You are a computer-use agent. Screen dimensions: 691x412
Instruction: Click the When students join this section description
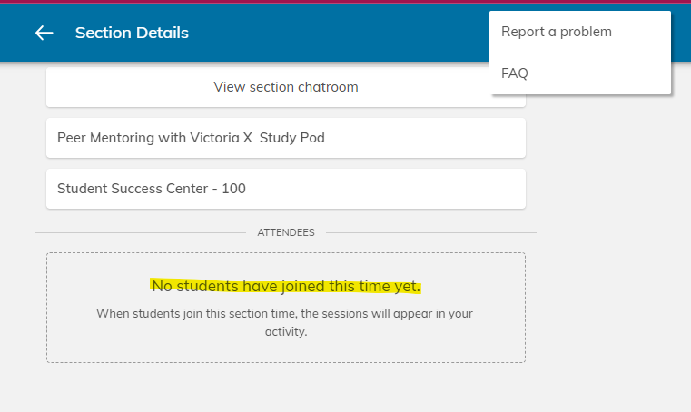pyautogui.click(x=285, y=314)
